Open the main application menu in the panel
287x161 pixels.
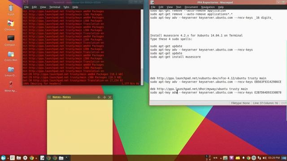(3, 158)
